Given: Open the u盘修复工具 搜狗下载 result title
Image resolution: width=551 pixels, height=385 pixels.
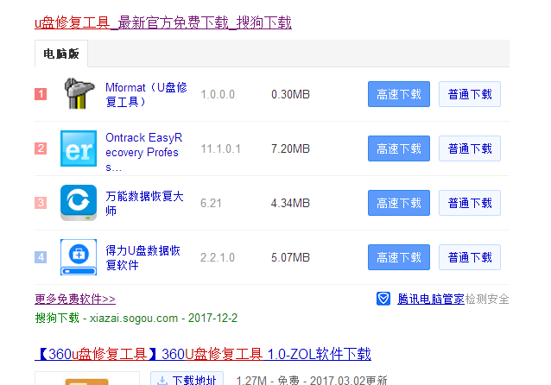Looking at the screenshot, I should [163, 22].
